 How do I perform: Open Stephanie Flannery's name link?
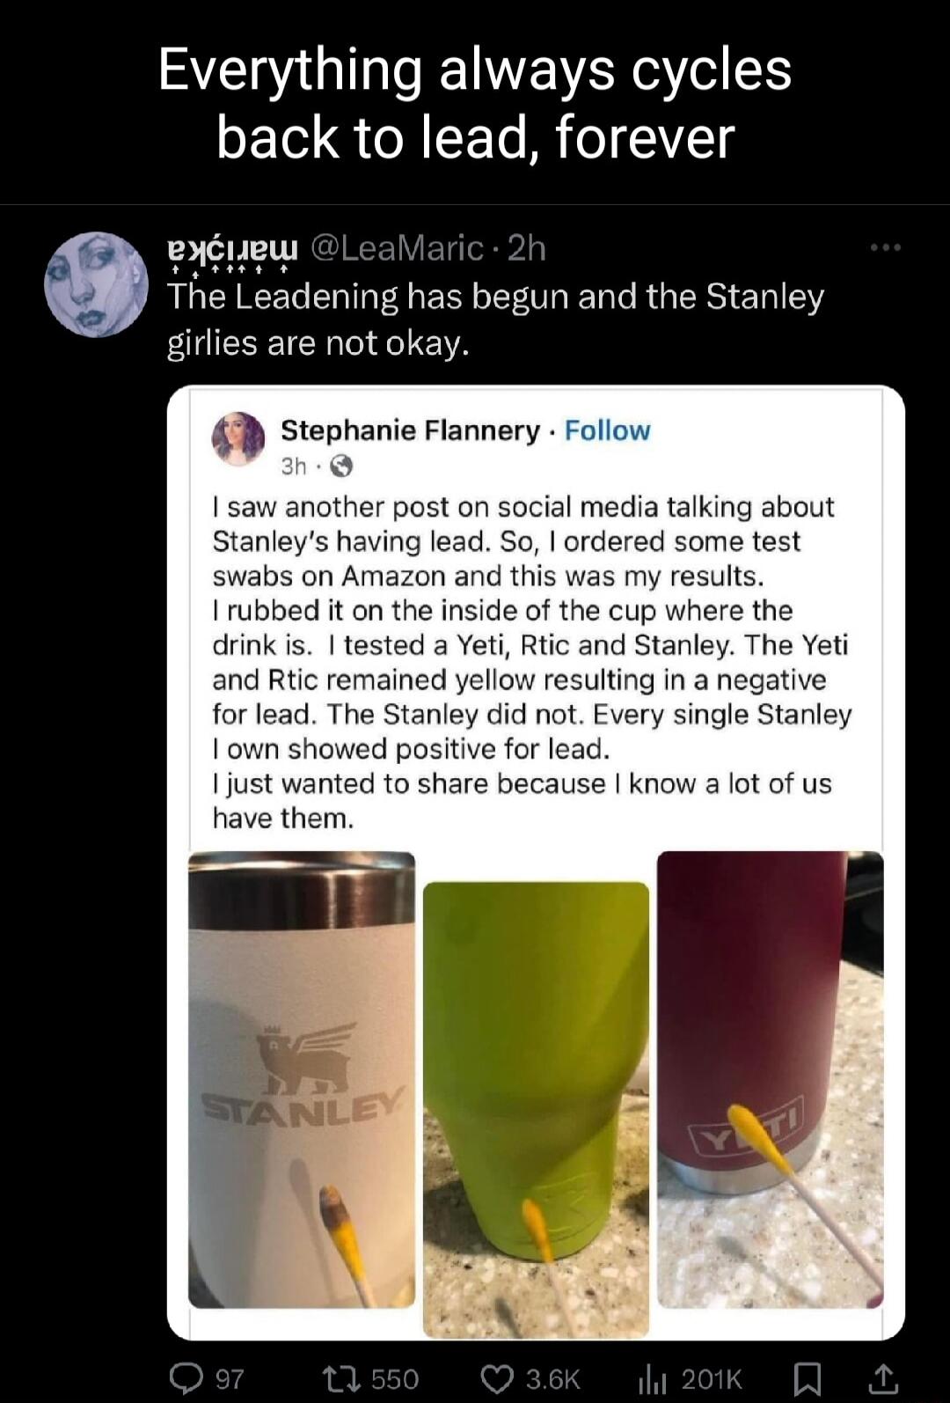coord(410,430)
